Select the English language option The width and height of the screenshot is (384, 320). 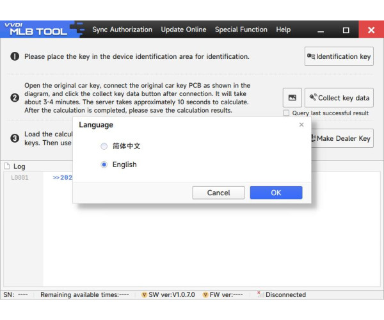pos(104,164)
